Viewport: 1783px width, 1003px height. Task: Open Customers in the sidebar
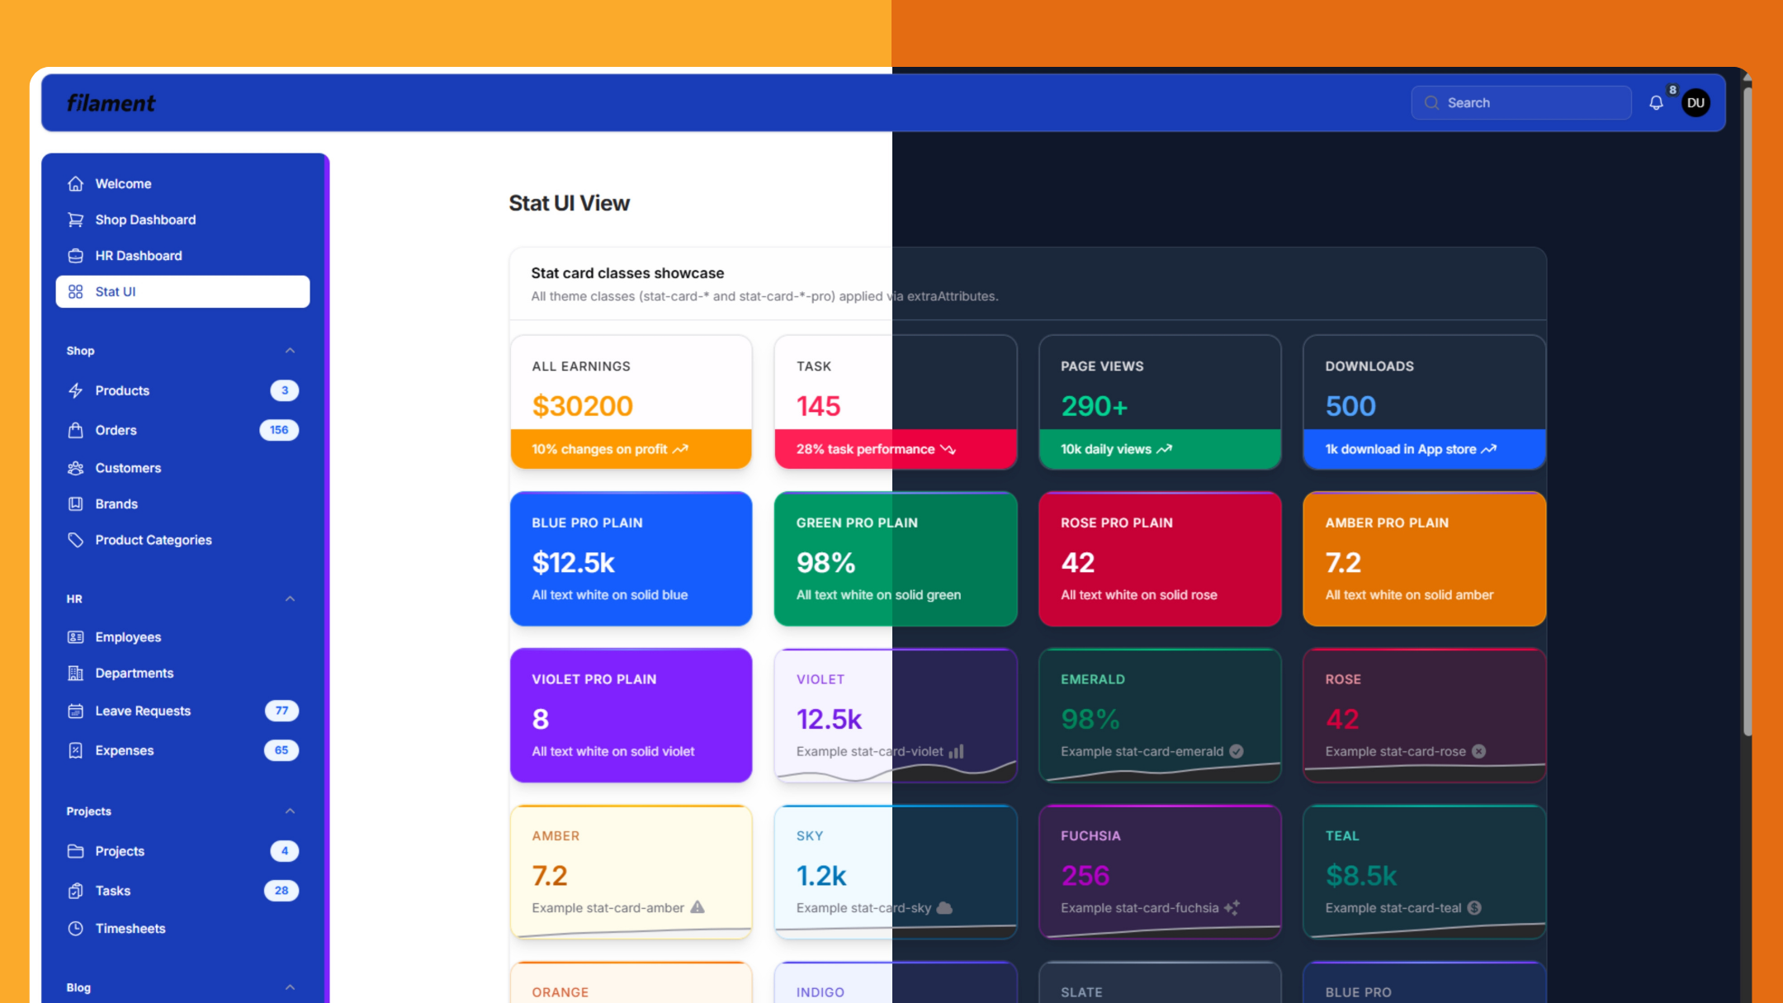182,468
